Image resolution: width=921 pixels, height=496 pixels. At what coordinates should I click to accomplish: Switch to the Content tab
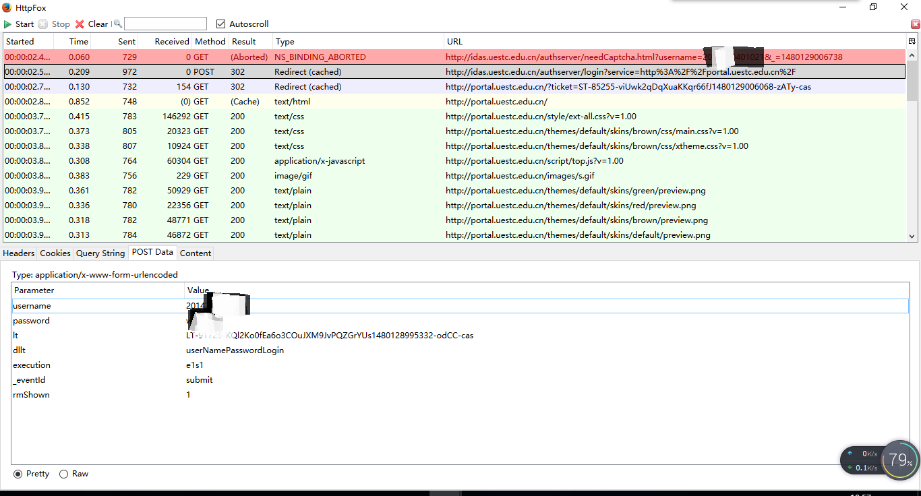[x=196, y=253]
